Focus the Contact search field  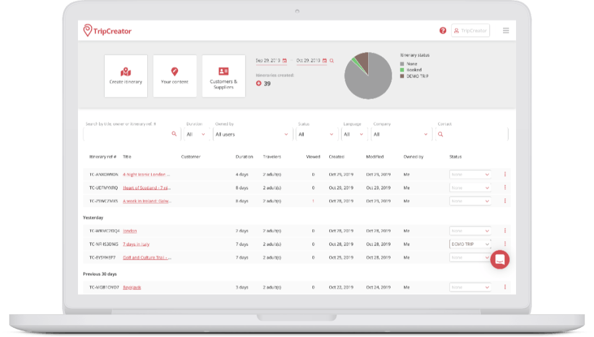coord(471,134)
